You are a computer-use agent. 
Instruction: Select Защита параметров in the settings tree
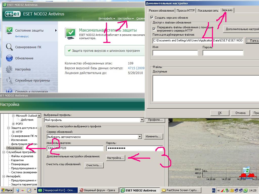click(24, 184)
